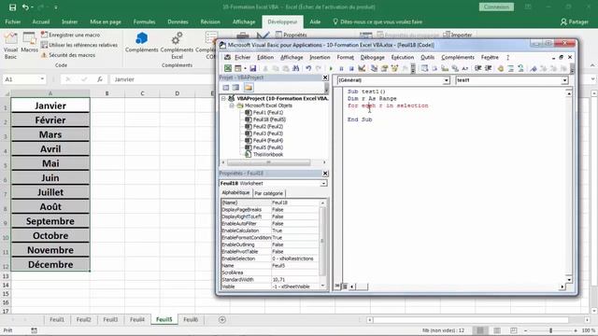
Task: Save the VBA project with floppy icon
Action: pyautogui.click(x=253, y=68)
